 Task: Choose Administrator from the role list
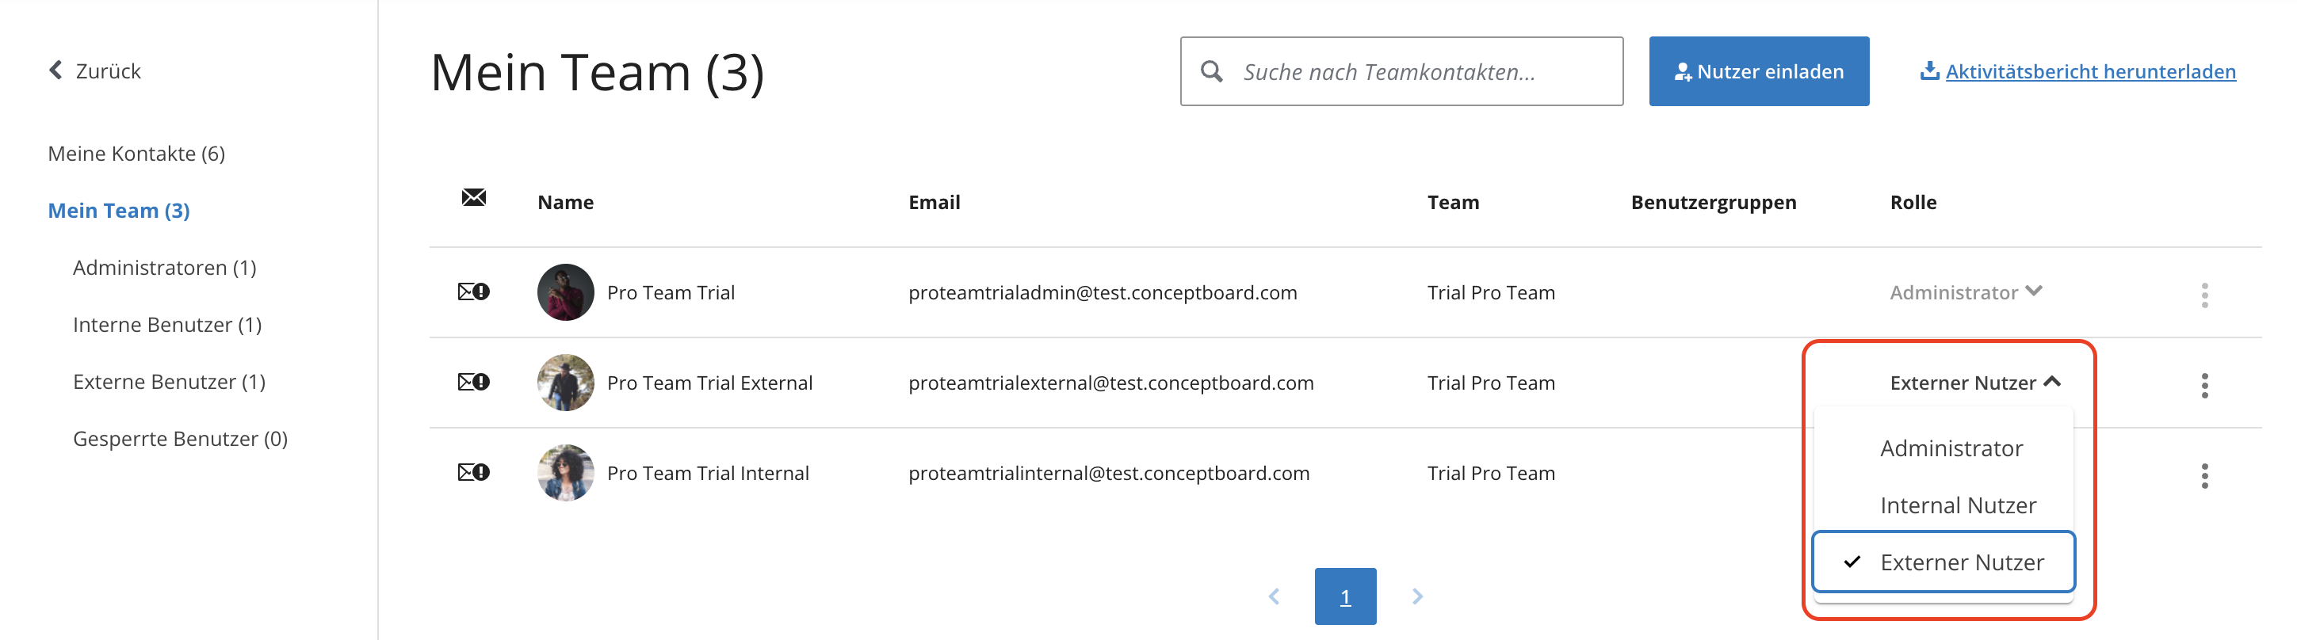(x=1951, y=448)
